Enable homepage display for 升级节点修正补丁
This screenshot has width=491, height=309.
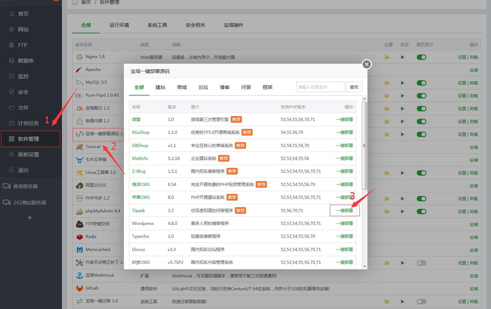pyautogui.click(x=421, y=263)
